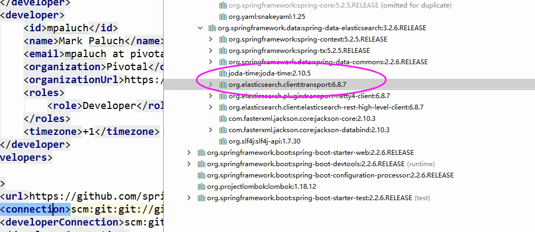This screenshot has width=535, height=232.
Task: Click the library icon beside snakeyaml:1.25
Action: [x=223, y=16]
